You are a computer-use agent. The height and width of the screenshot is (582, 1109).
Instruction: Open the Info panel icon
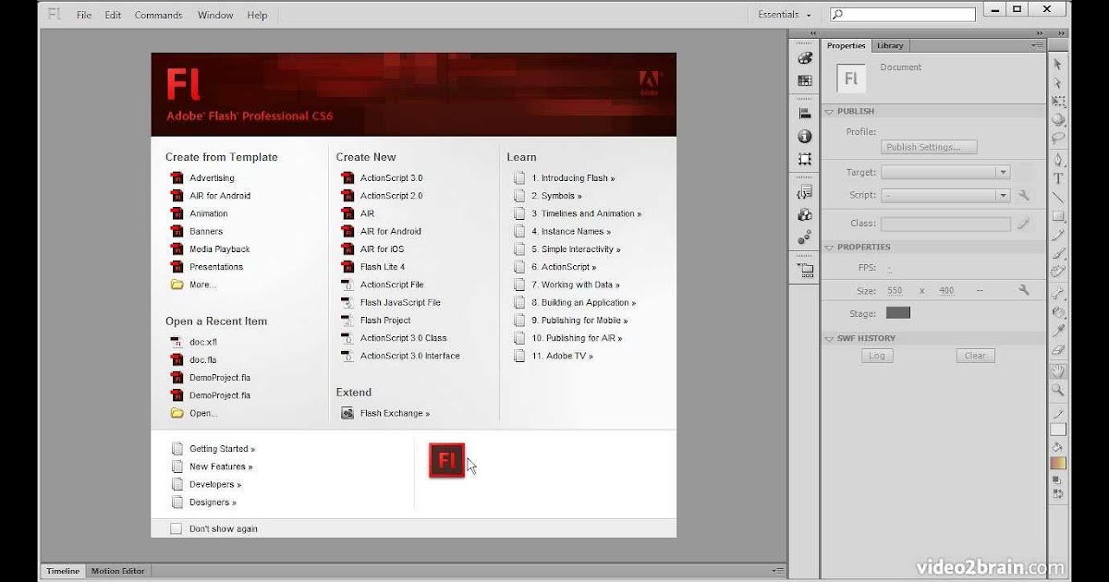[805, 137]
